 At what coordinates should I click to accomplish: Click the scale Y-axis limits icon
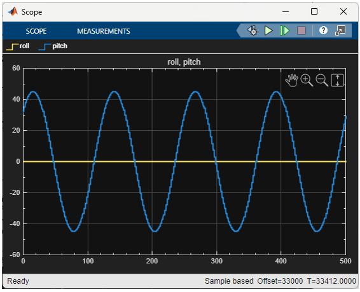[x=337, y=80]
